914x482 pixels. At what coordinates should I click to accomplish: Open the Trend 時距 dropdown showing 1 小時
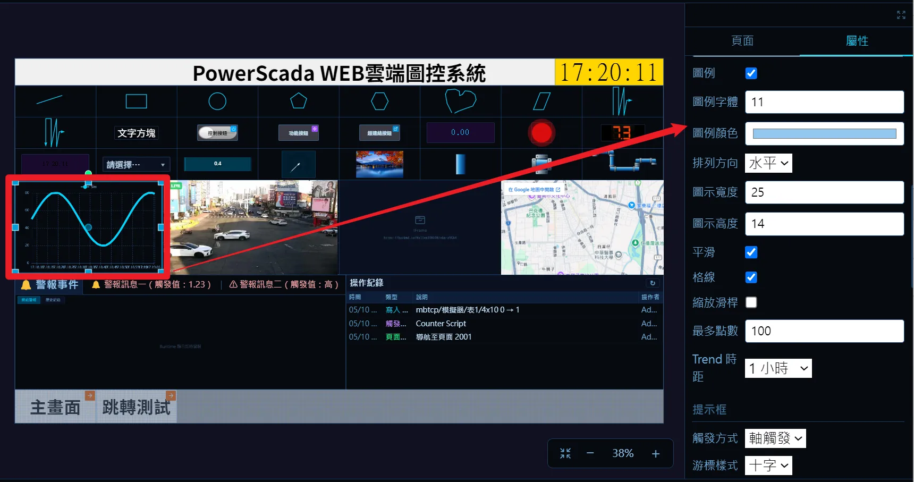(x=778, y=368)
